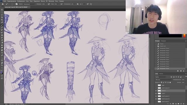The image size is (187, 105).
Task: Toggle layer filtering switch on/off
Action: [186, 76]
